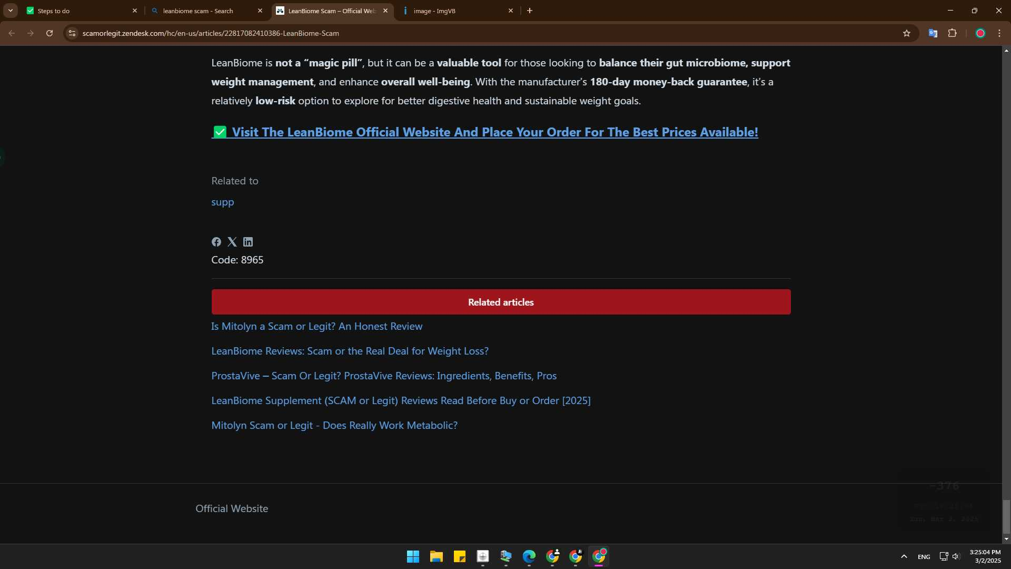The height and width of the screenshot is (569, 1011).
Task: Open the Chrome three-dot menu
Action: coord(999,33)
